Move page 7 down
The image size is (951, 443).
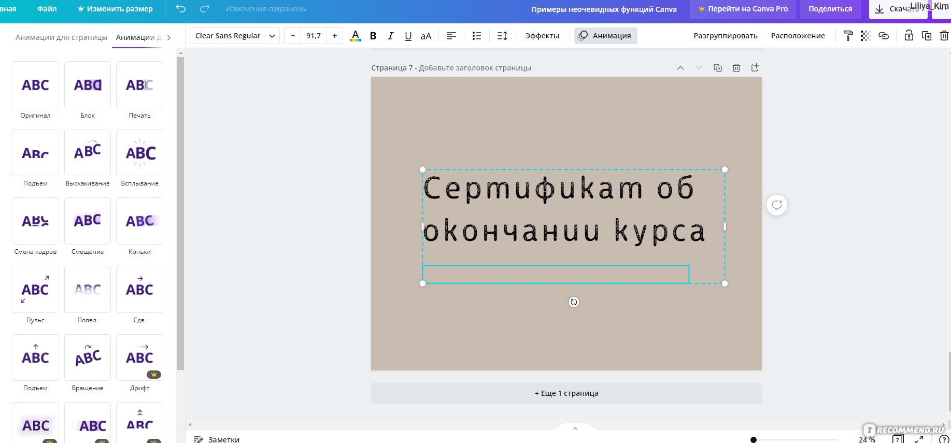pyautogui.click(x=699, y=68)
